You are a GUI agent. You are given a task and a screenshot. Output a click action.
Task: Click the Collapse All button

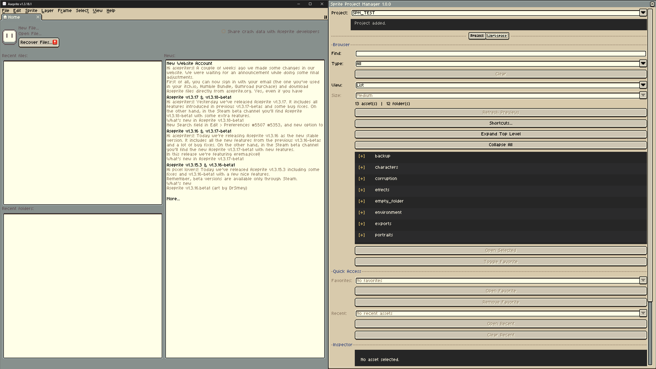[x=501, y=145]
